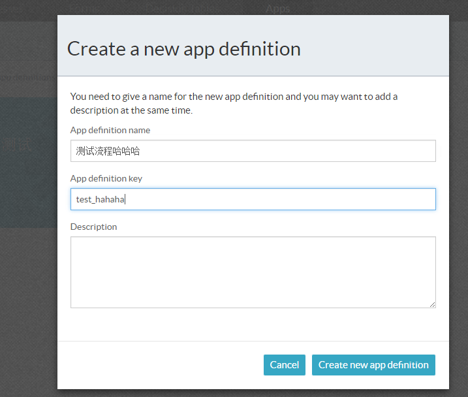Click the dark overlay right of the dialog
Screen dimensions: 468x397
pos(458,196)
